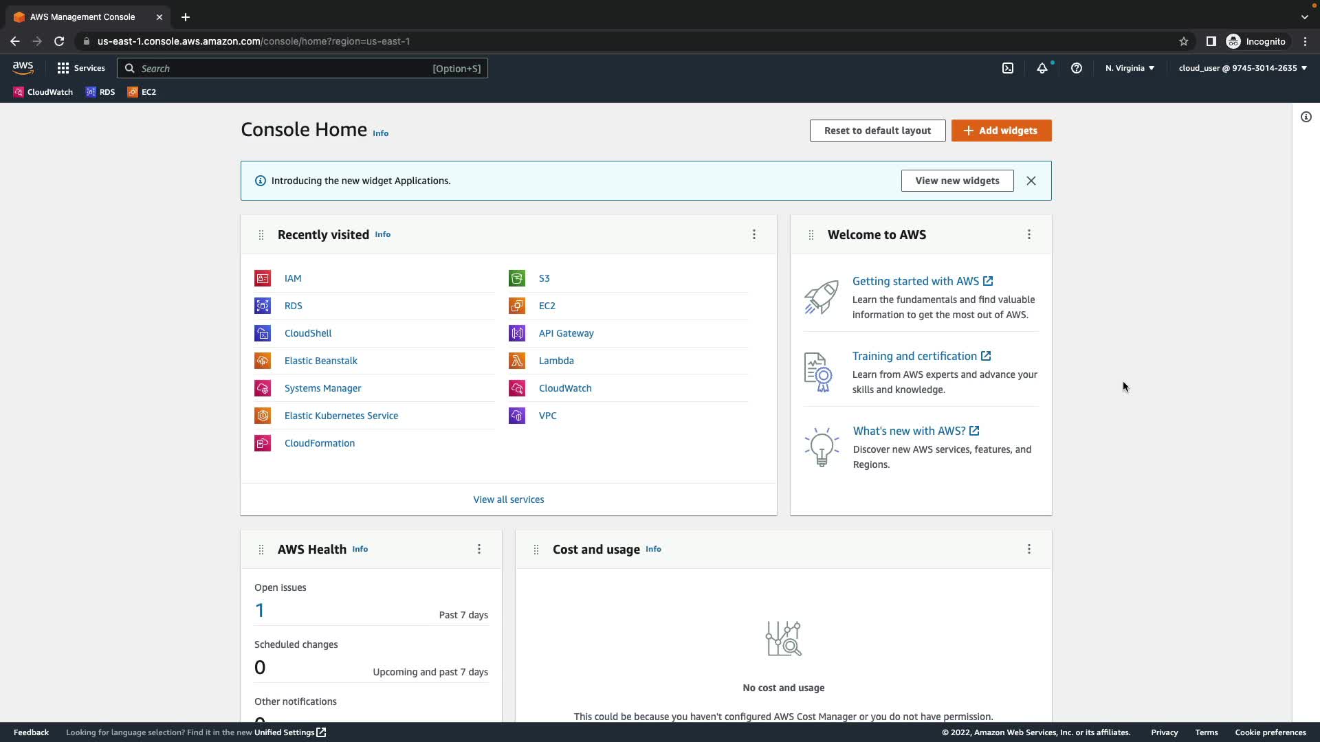Bookmark this page with the star icon
This screenshot has height=742, width=1320.
(x=1184, y=41)
